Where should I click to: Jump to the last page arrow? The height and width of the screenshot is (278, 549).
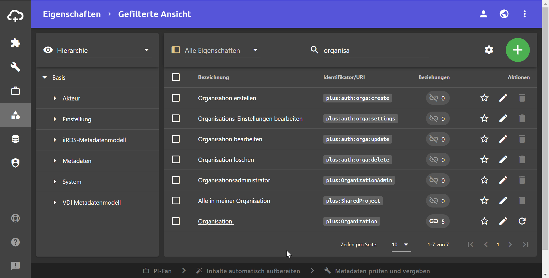[526, 245]
